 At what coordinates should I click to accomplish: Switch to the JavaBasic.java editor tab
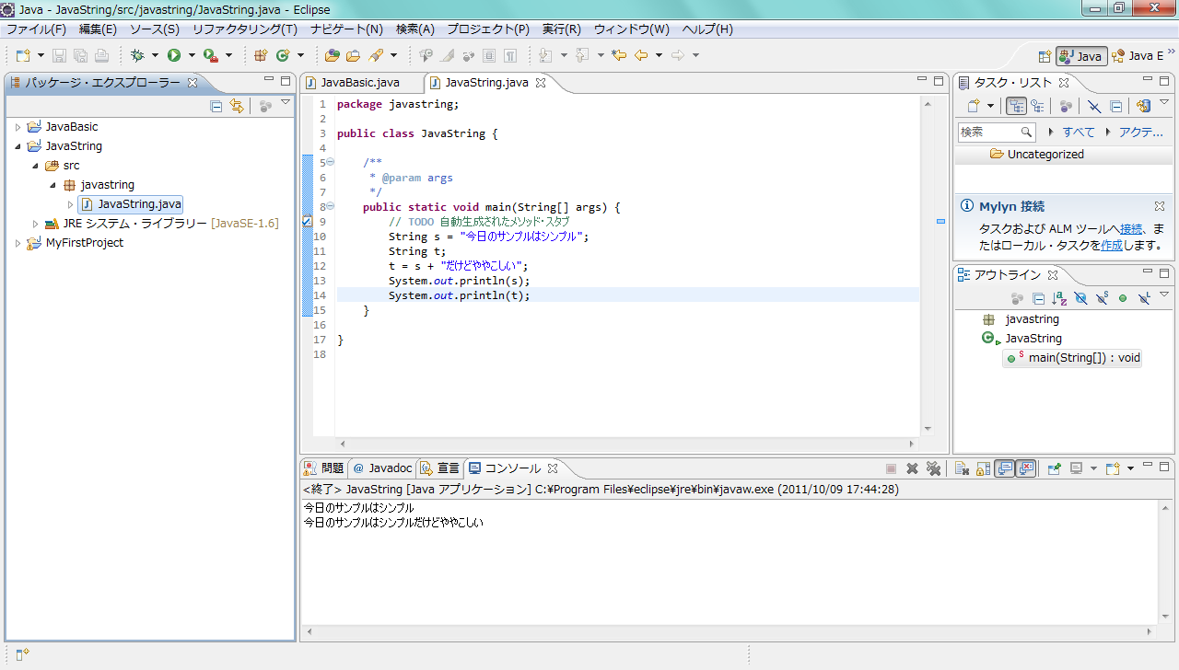tap(359, 82)
